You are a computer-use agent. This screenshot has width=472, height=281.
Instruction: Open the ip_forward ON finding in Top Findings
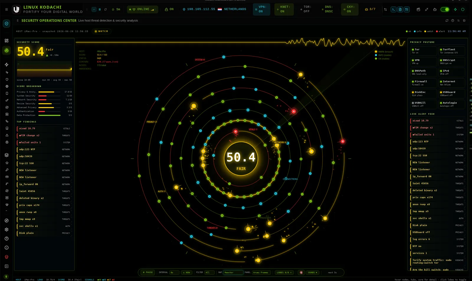pos(44,184)
